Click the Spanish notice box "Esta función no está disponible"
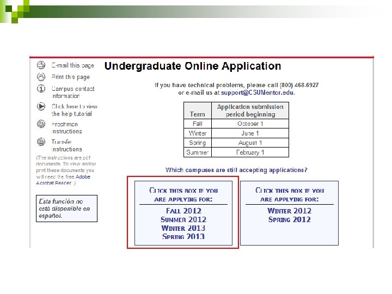Viewport: 392px width, 294px height. coord(66,209)
